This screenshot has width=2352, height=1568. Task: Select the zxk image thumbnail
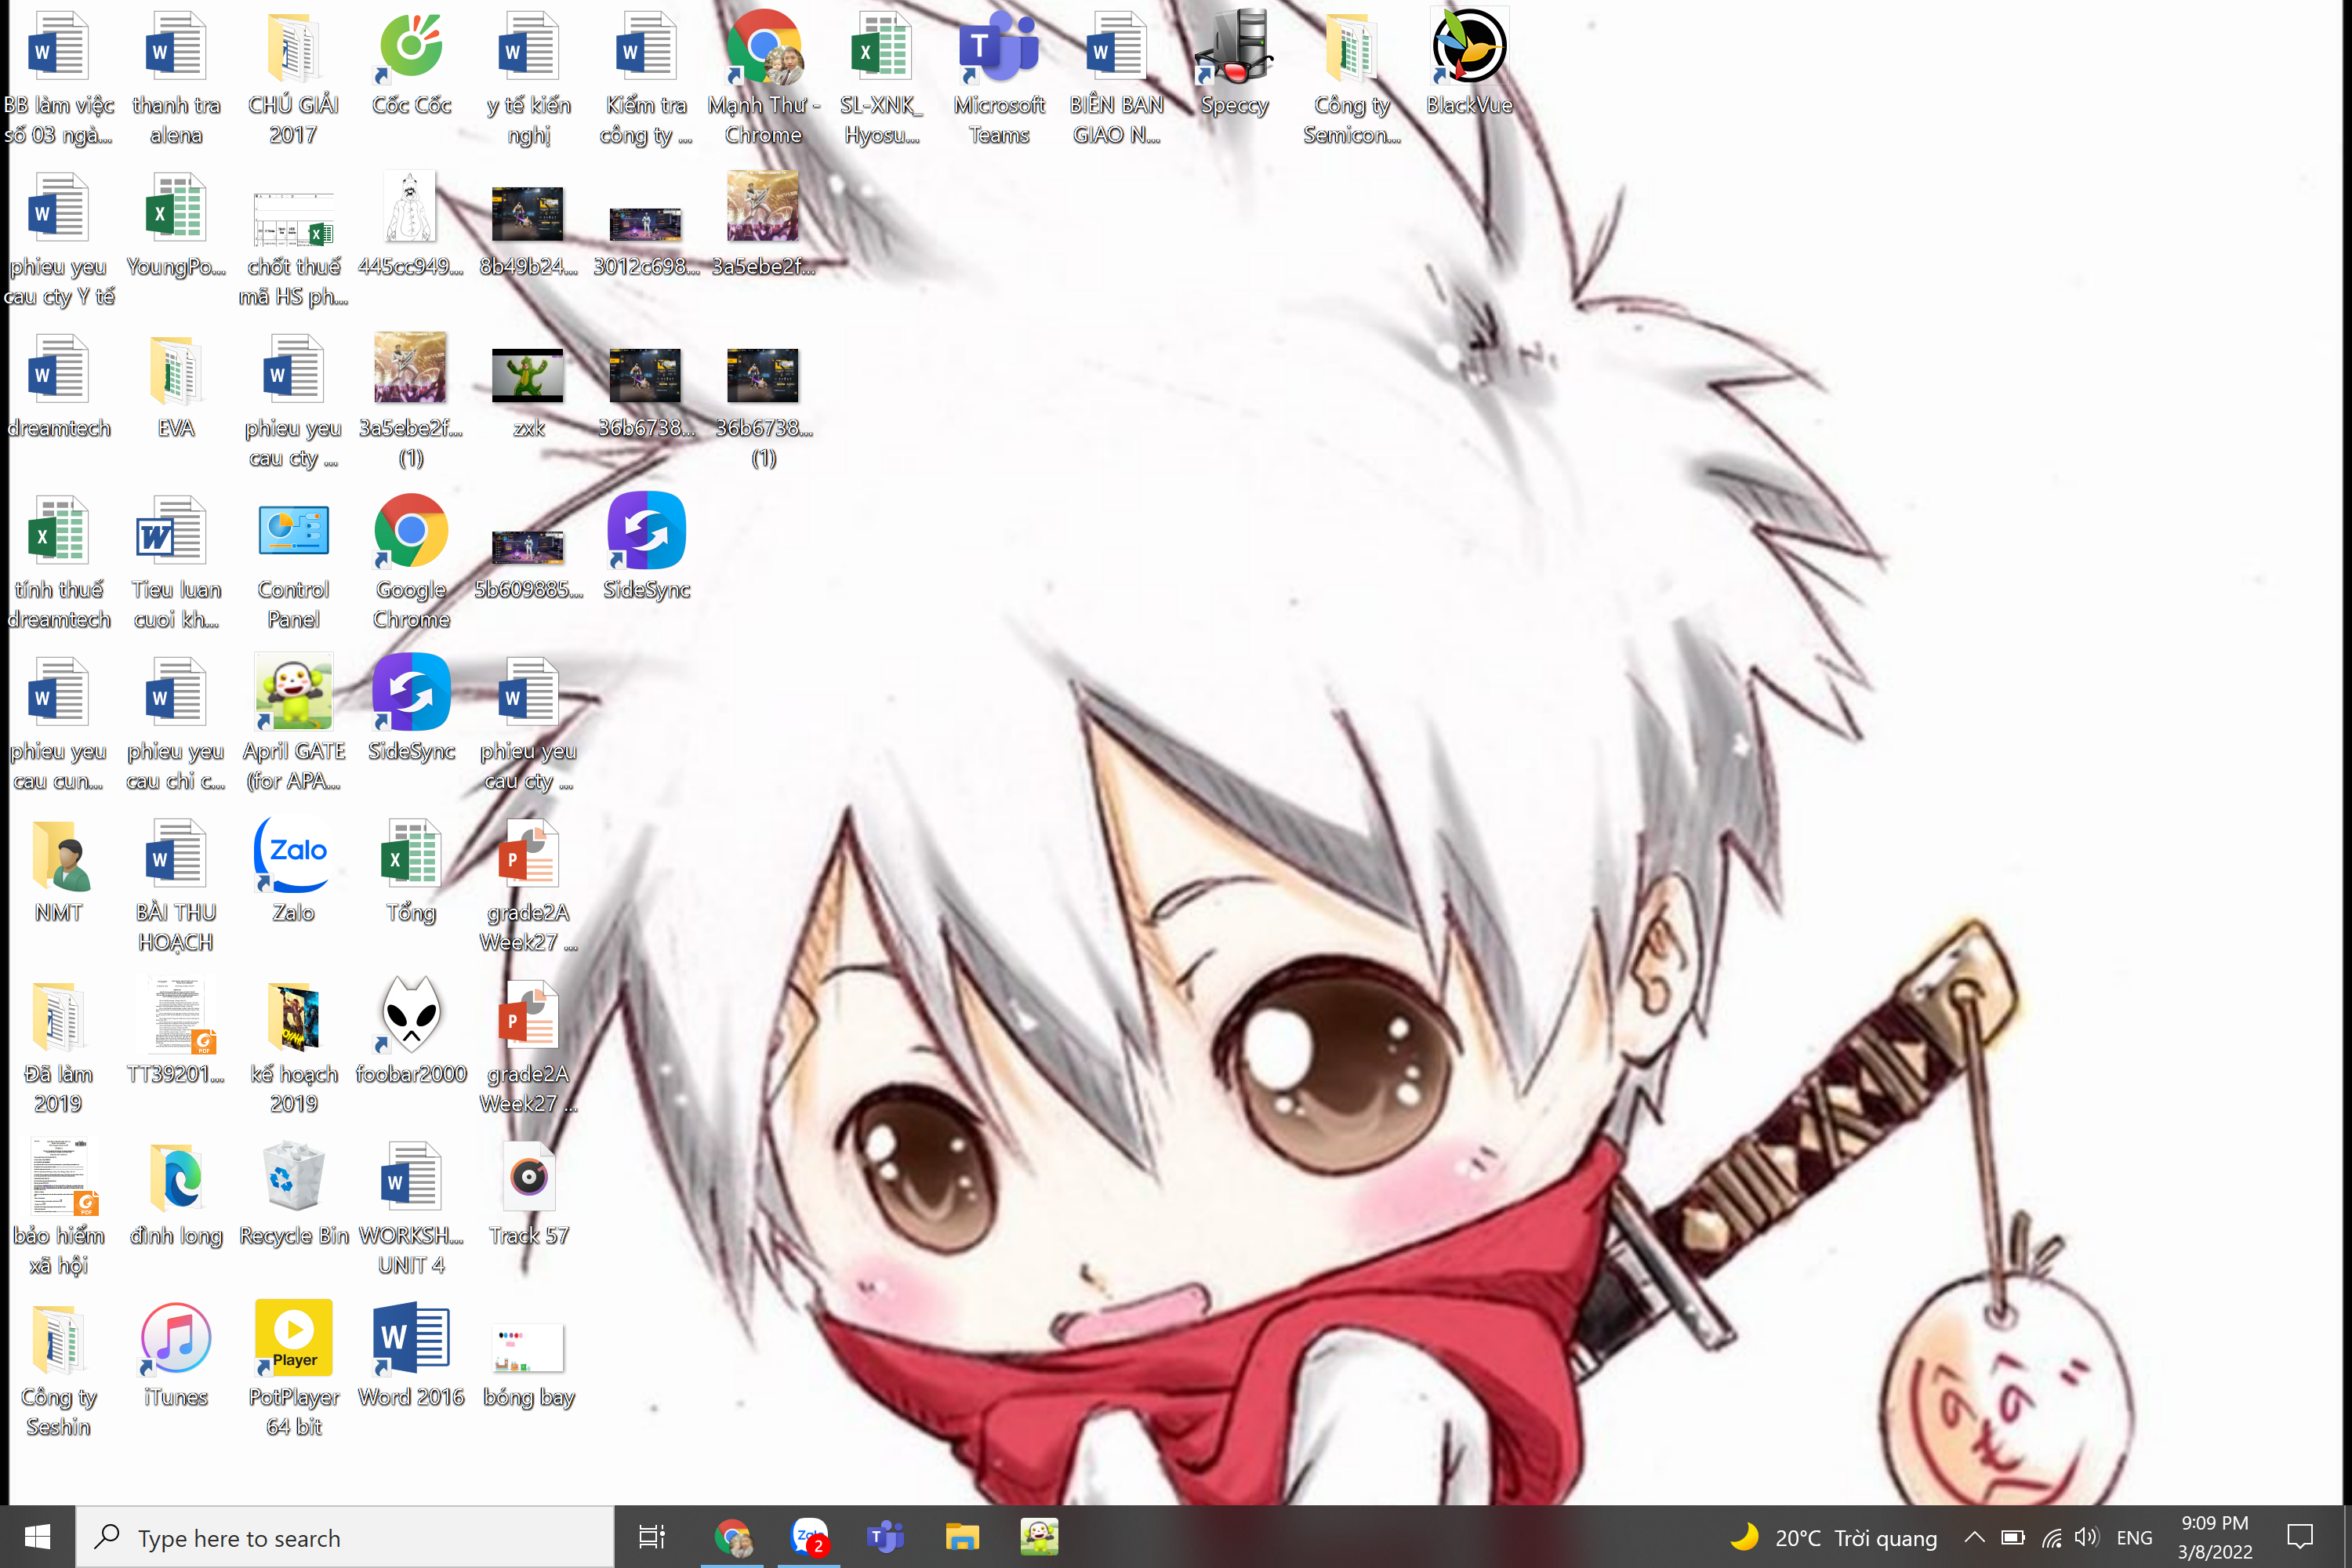[528, 375]
